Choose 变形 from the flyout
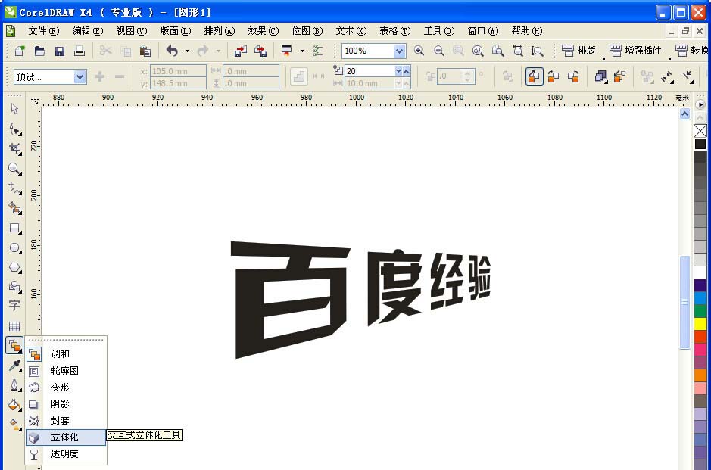The height and width of the screenshot is (470, 711). click(x=66, y=387)
